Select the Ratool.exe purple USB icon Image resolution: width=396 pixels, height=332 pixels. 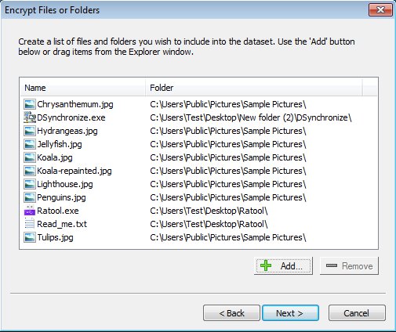pyautogui.click(x=29, y=211)
